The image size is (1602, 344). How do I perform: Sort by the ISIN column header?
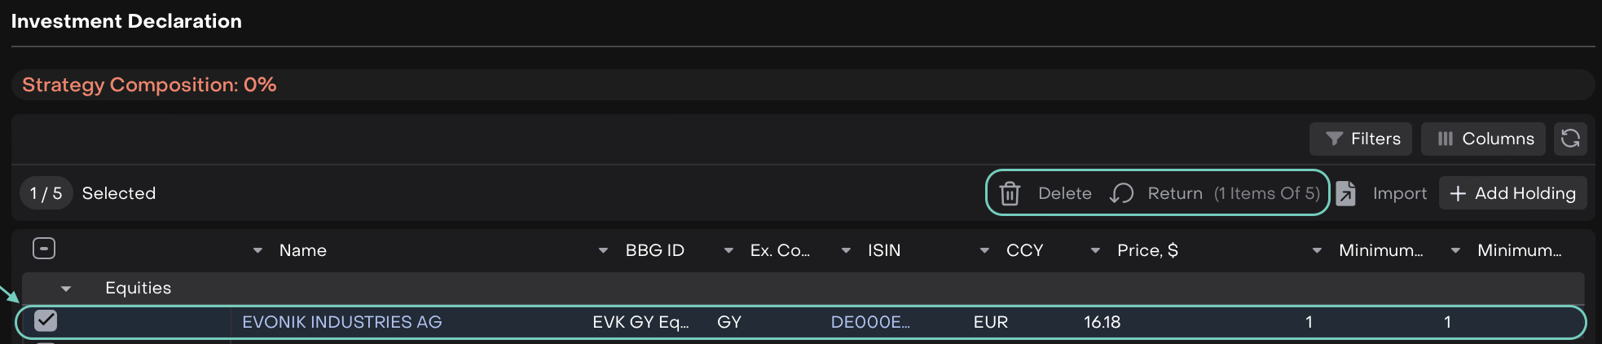click(883, 250)
